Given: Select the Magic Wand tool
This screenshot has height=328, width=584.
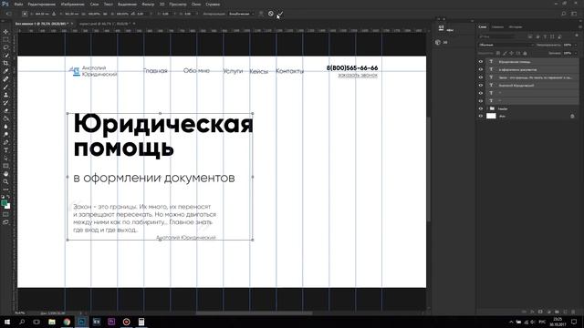Looking at the screenshot, I should pyautogui.click(x=5, y=56).
